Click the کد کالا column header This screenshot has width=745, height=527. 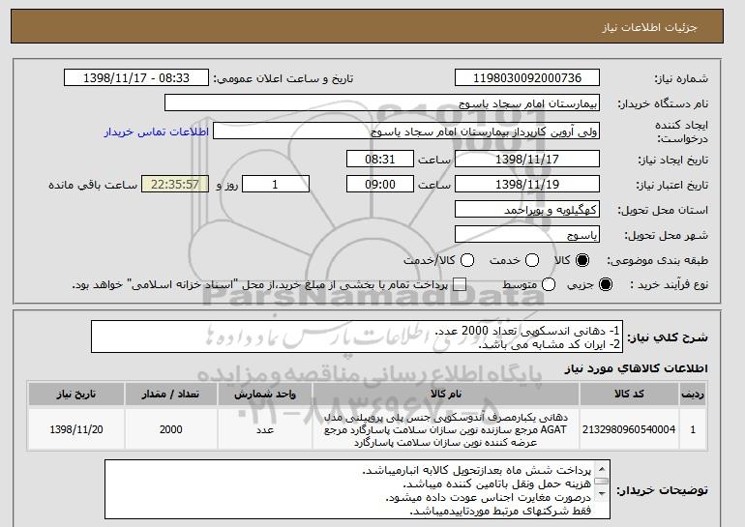point(629,395)
